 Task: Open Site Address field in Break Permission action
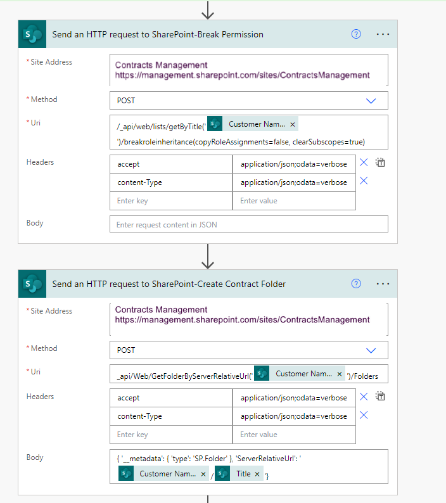point(249,70)
